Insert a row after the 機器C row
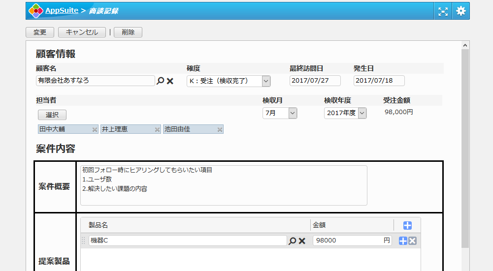Screen dimensions: 493x271 403,241
